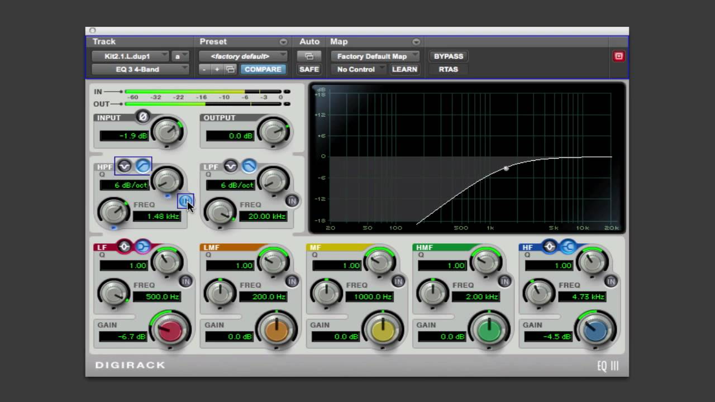Click the LF Q knob
Viewport: 715px width, 402px height.
pos(167,261)
